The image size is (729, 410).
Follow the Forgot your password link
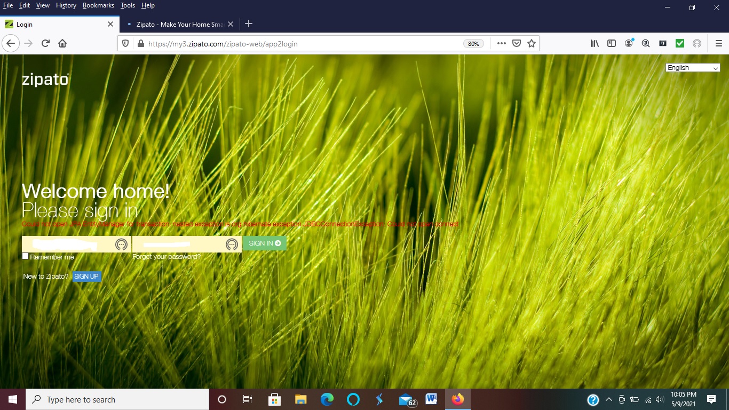(167, 257)
